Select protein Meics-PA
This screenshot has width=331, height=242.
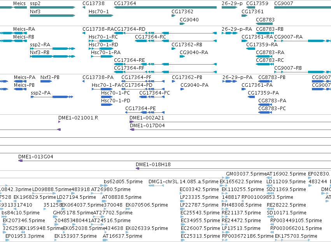25,77
